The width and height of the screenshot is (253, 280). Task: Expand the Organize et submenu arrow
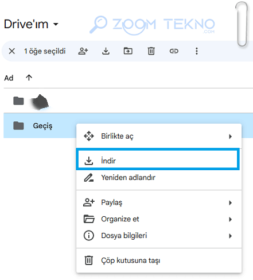coord(230,219)
